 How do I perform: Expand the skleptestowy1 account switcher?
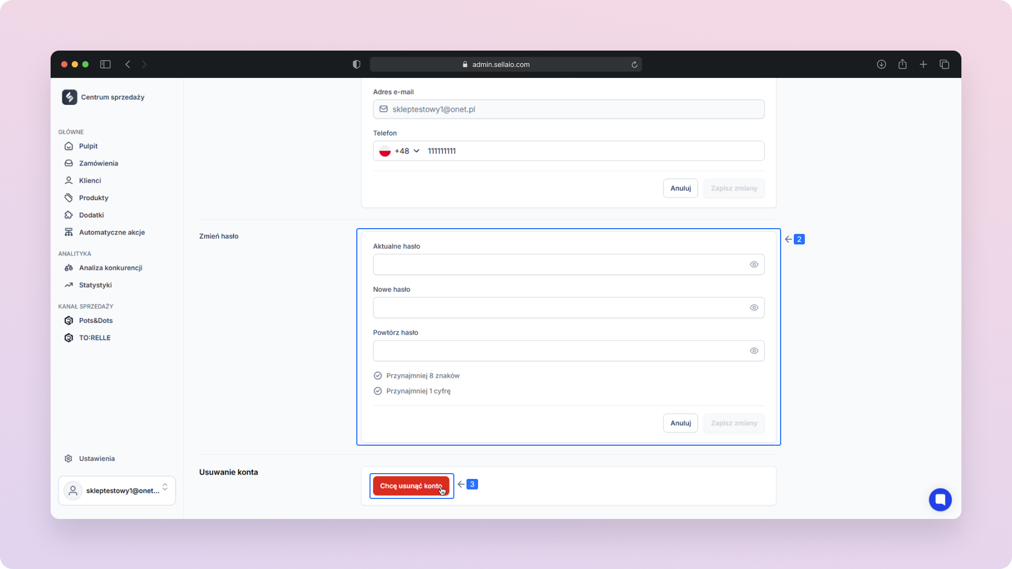click(x=117, y=490)
